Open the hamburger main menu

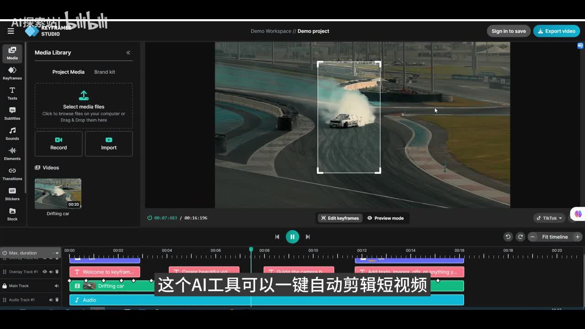pos(11,31)
